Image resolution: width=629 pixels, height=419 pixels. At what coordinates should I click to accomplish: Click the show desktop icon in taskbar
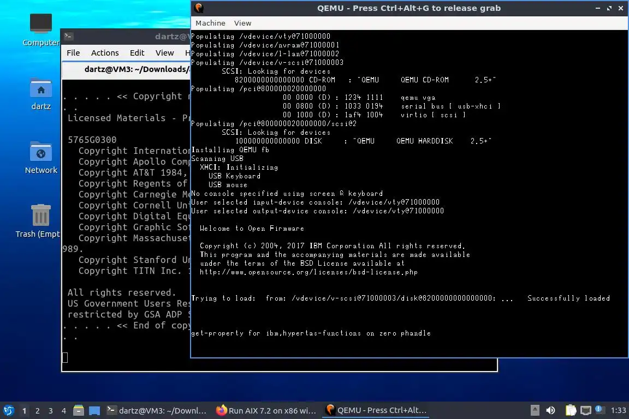pos(94,411)
